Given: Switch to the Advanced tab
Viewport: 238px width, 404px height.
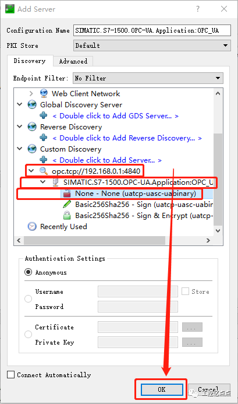Looking at the screenshot, I should coord(73,61).
